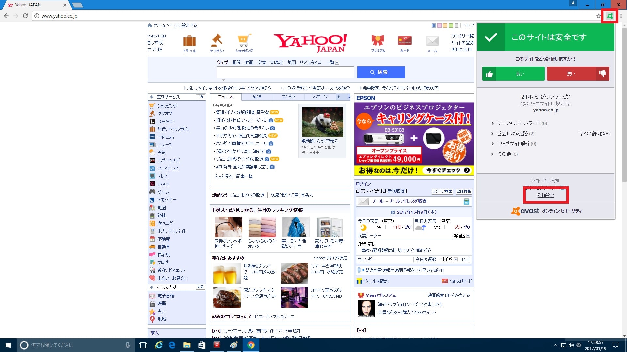The image size is (627, 352).
Task: Click the bookmark star icon in address bar
Action: tap(598, 16)
